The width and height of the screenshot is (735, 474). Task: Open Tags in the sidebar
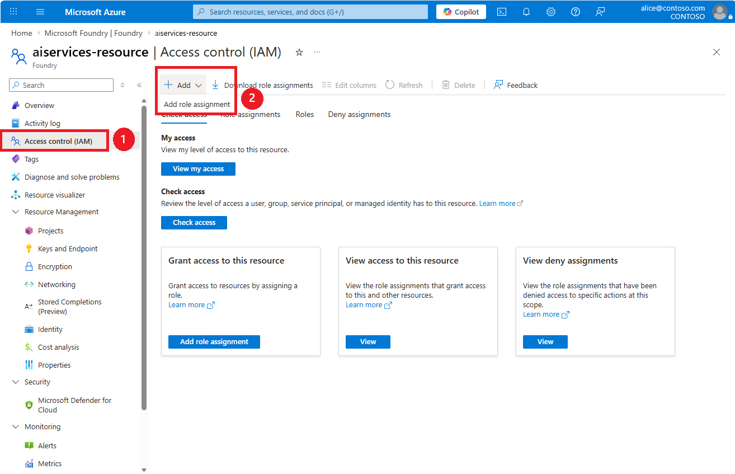coord(31,159)
